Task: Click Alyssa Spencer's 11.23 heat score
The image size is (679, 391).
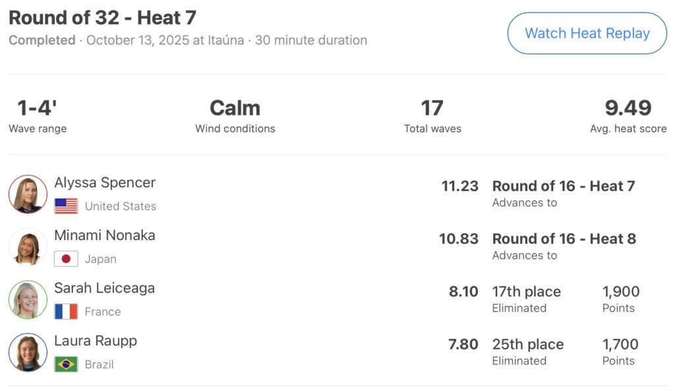Action: point(459,186)
